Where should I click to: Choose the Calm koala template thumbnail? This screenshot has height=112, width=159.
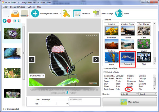click(144, 31)
